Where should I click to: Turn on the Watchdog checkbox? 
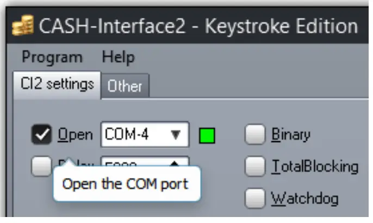(x=255, y=197)
